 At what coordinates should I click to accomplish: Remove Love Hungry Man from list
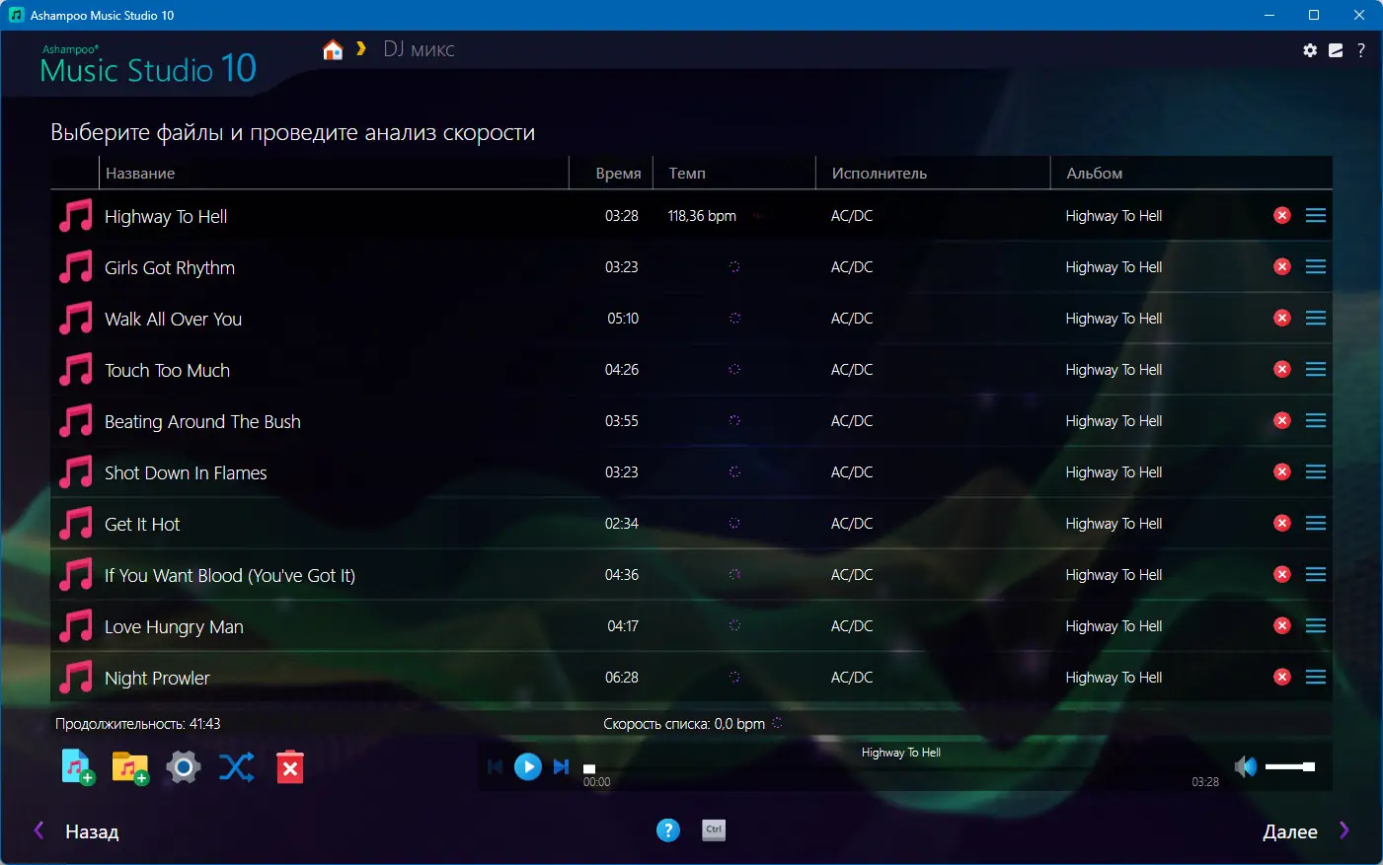pyautogui.click(x=1282, y=625)
